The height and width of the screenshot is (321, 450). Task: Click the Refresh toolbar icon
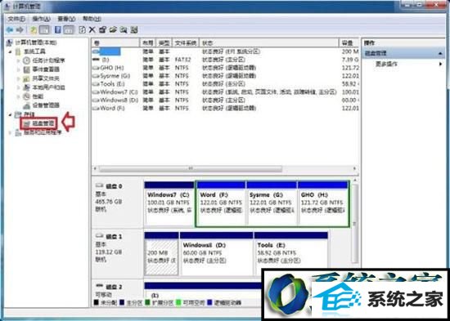[82, 29]
